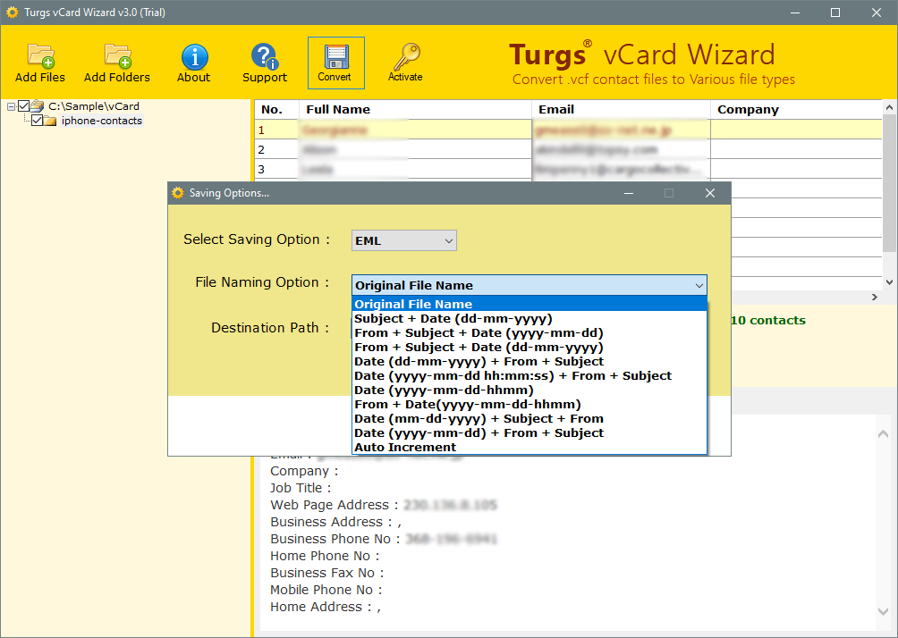Minimize the Saving Options dialog
Viewport: 898px width, 638px height.
point(629,193)
